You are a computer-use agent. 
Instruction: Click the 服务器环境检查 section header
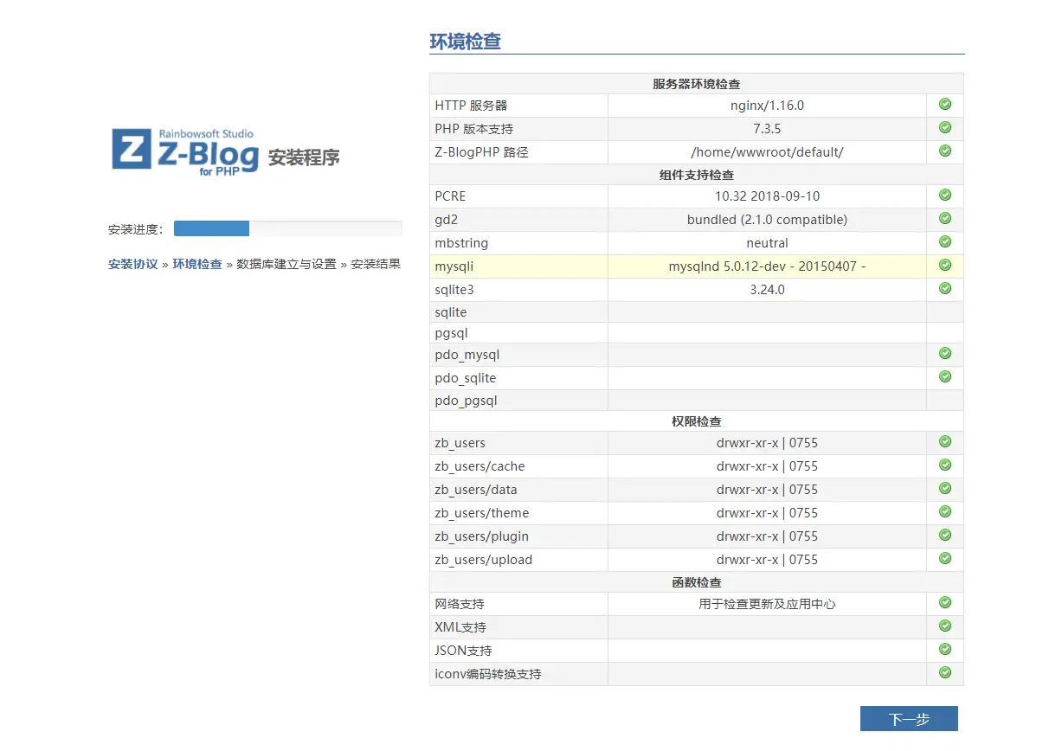[697, 84]
